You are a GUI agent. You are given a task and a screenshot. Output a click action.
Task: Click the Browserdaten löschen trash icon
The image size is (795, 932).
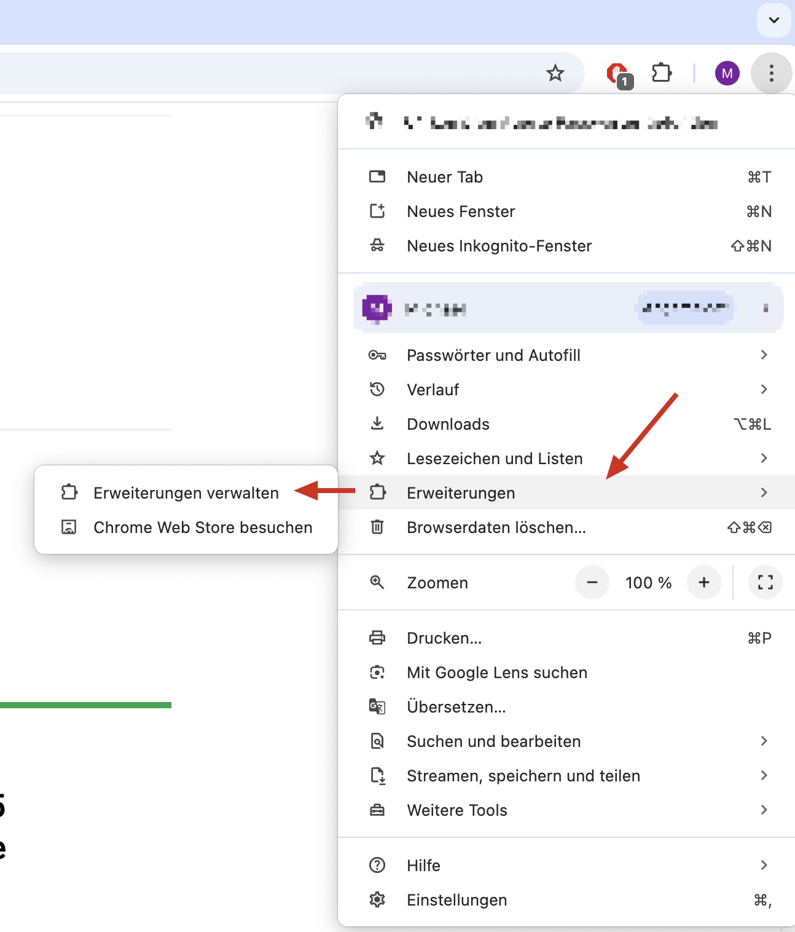tap(377, 527)
